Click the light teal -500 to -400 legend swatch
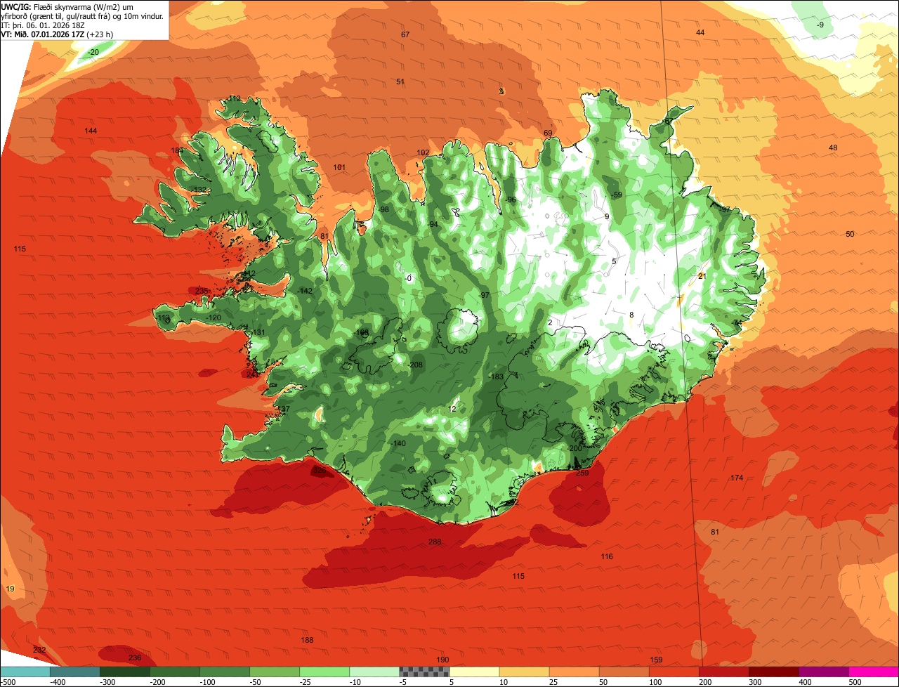 click(x=25, y=672)
